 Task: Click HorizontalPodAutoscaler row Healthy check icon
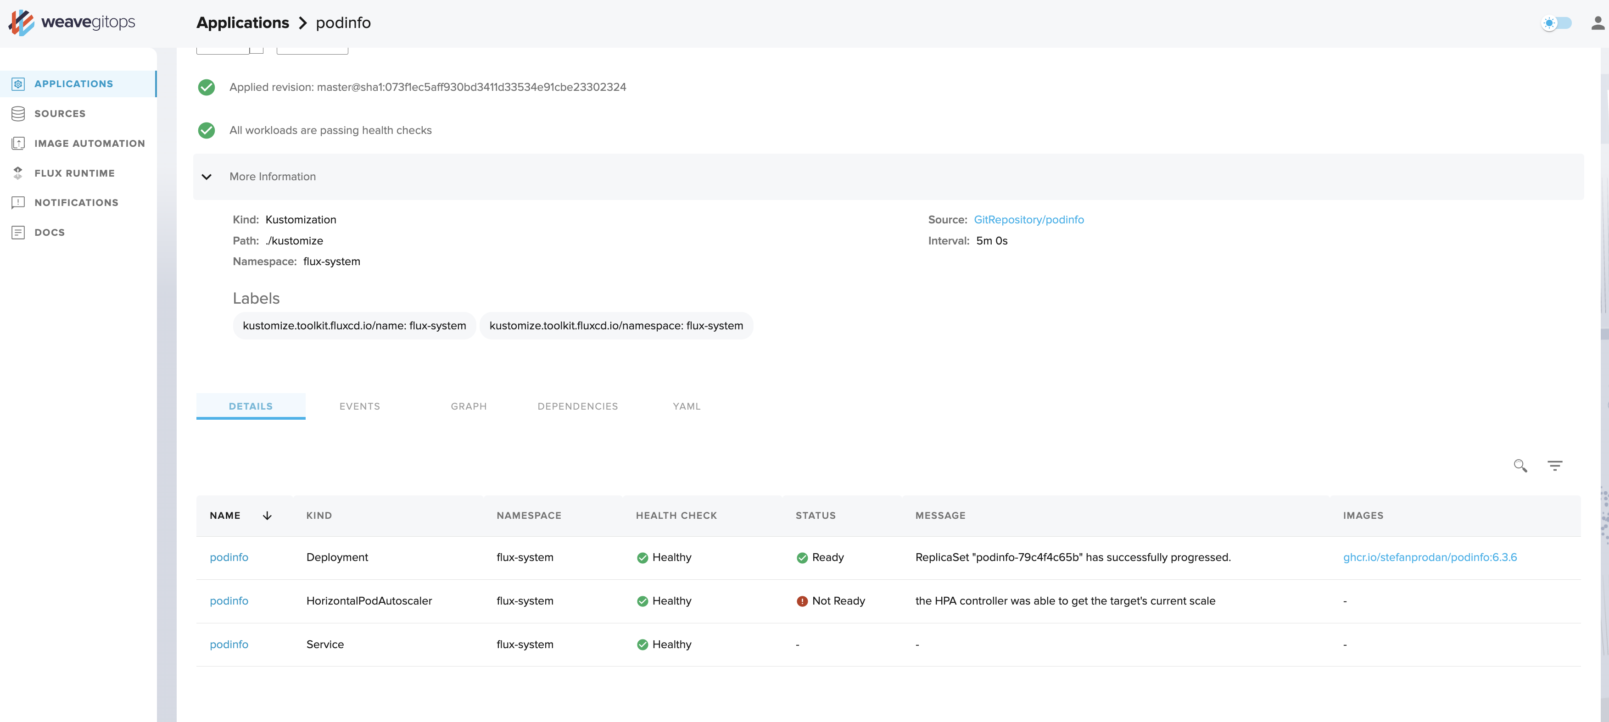[x=642, y=601]
